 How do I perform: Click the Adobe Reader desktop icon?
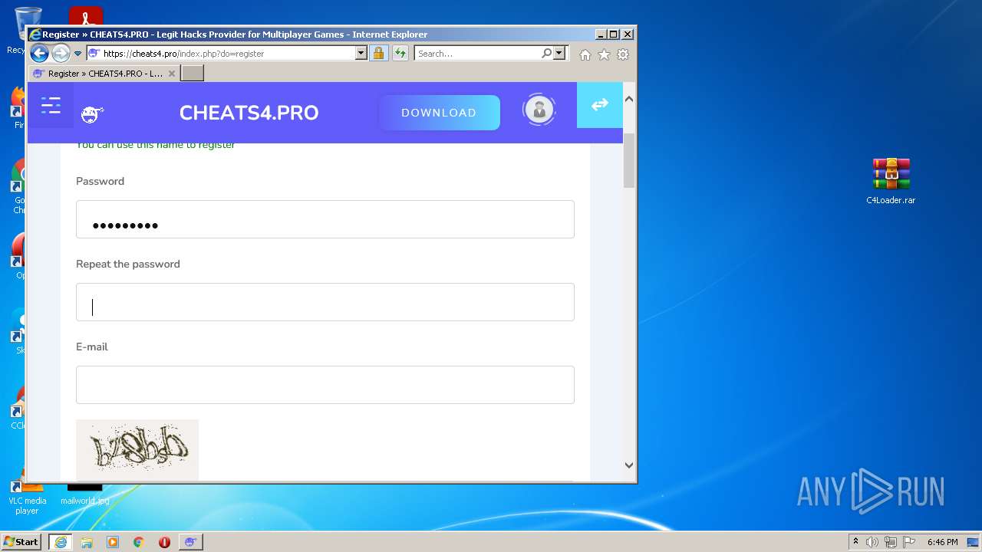tap(86, 17)
